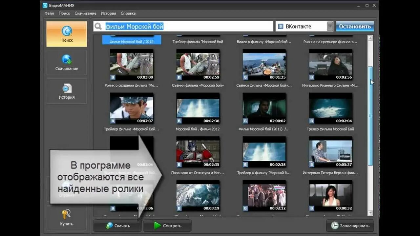This screenshot has height=236, width=420.
Task: Open the Файл menu
Action: [49, 13]
